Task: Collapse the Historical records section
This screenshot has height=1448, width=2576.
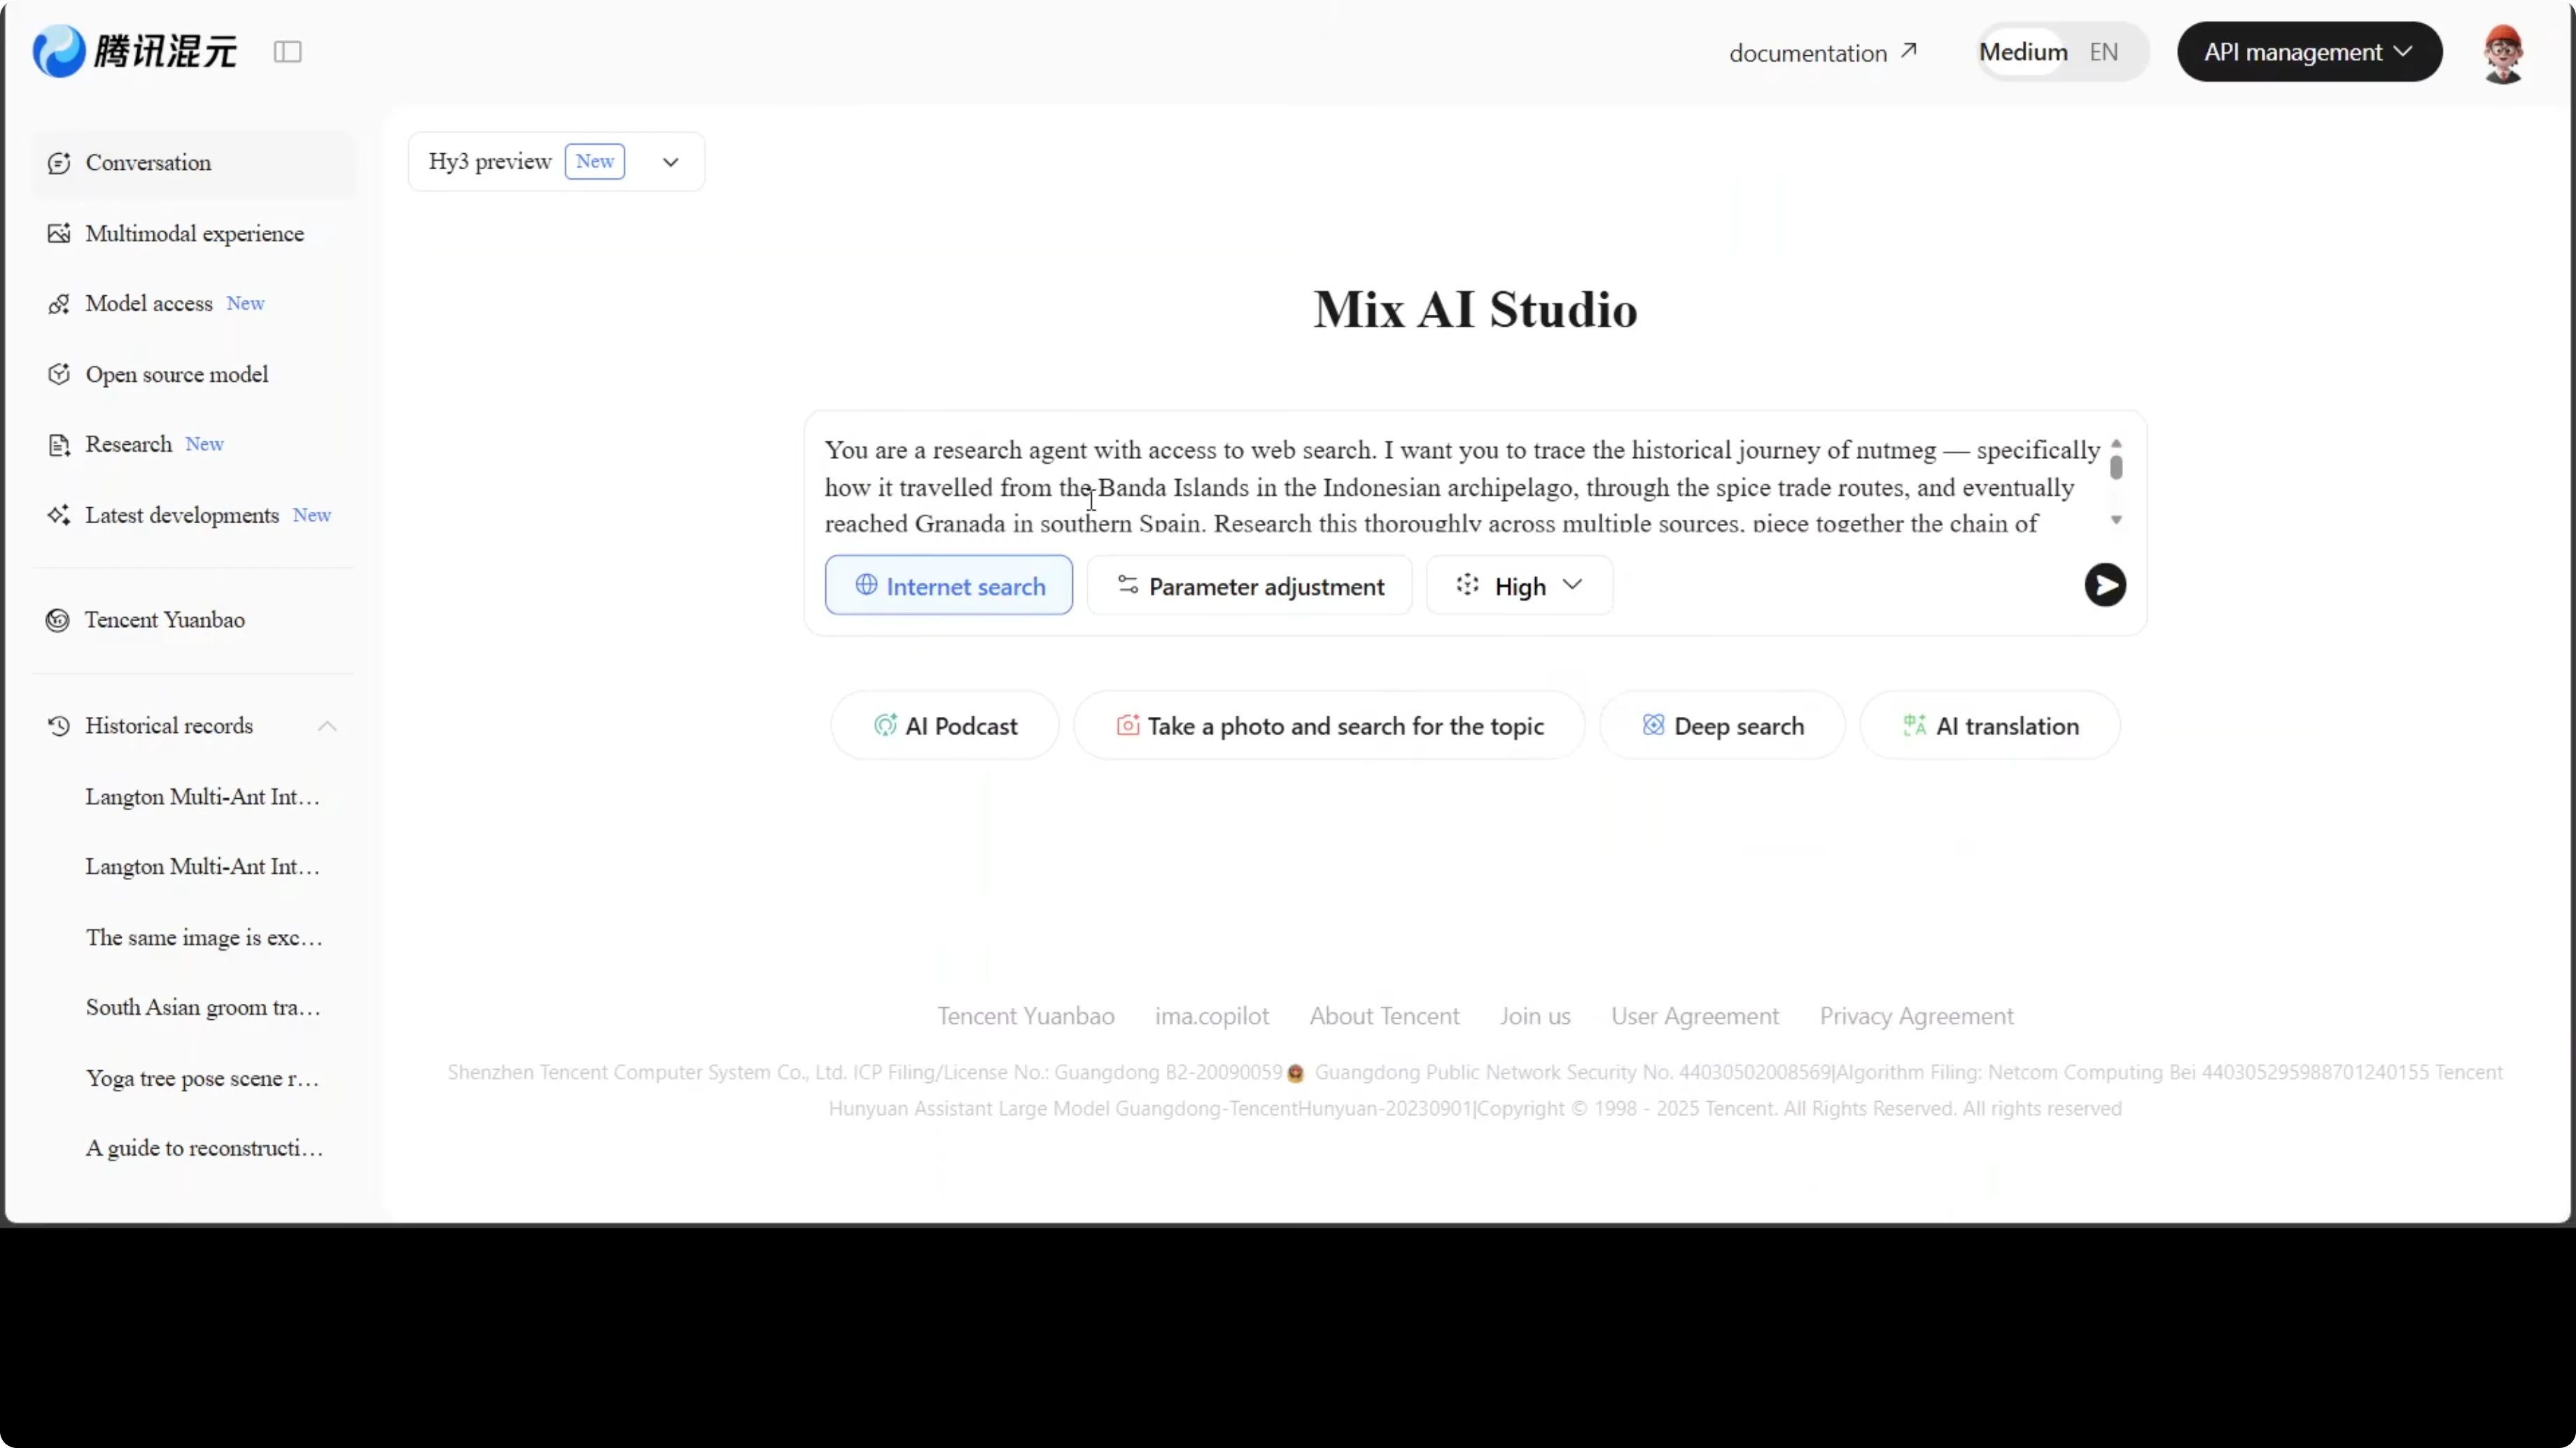Action: pos(327,727)
